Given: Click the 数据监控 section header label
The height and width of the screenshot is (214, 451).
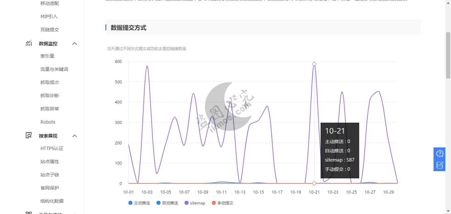Looking at the screenshot, I should coord(48,44).
